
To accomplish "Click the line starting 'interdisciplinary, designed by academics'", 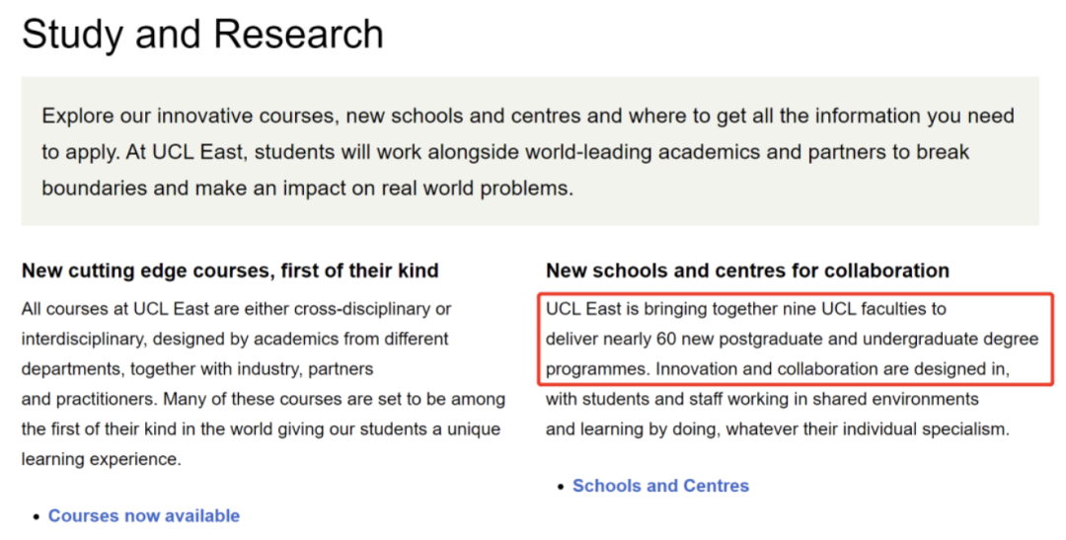I will (x=235, y=339).
